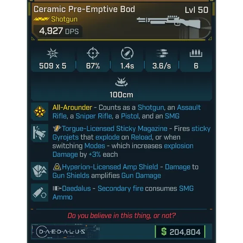Image resolution: width=243 pixels, height=243 pixels.
Task: Click the magazine size icon
Action: pos(196,53)
